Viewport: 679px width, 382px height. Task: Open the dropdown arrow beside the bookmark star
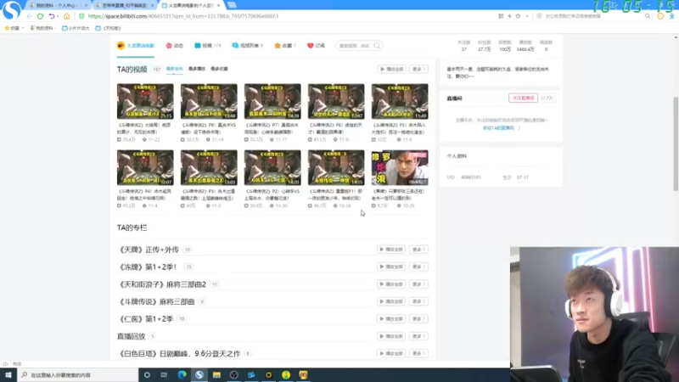point(526,16)
